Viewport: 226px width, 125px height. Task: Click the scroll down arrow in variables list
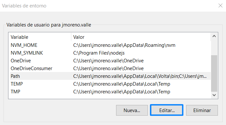[214, 95]
